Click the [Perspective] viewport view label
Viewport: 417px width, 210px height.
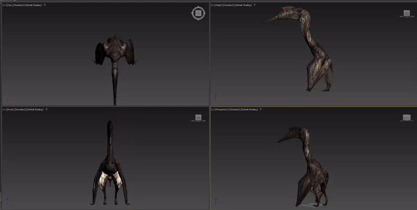click(223, 109)
